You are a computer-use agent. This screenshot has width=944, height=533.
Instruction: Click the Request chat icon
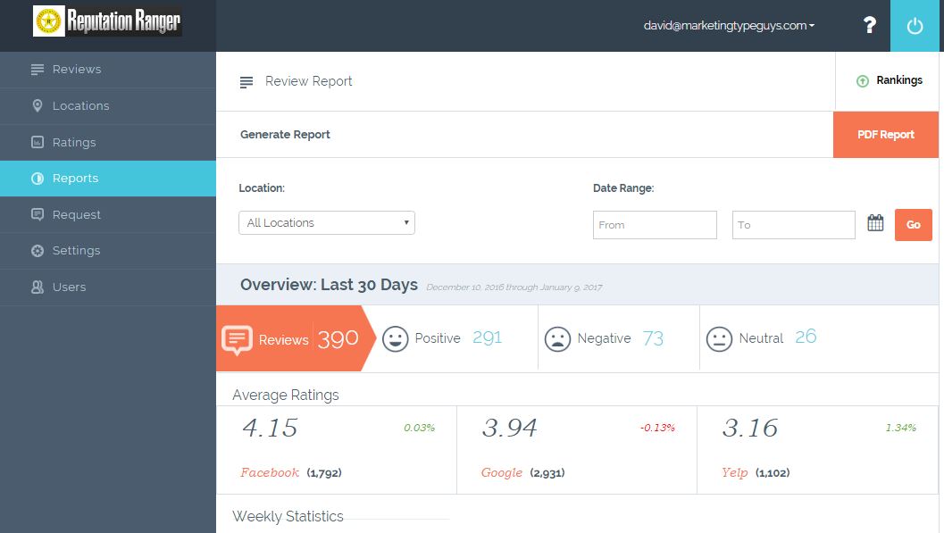pyautogui.click(x=38, y=215)
